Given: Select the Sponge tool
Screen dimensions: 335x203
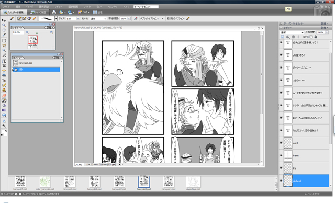Looking at the screenshot, I should (x=4, y=126).
